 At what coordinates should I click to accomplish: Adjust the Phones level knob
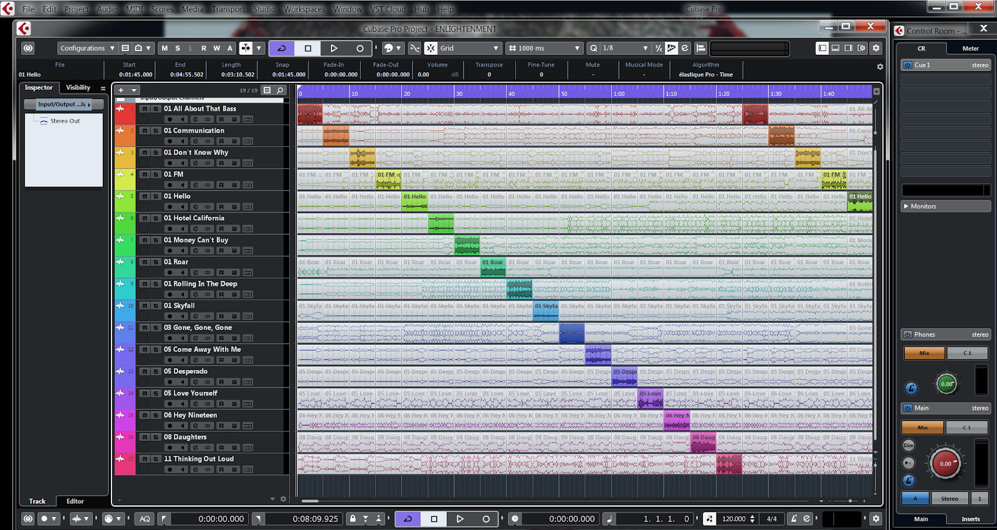(947, 384)
